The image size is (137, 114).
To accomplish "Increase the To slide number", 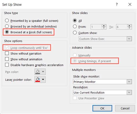I will (x=129, y=26).
